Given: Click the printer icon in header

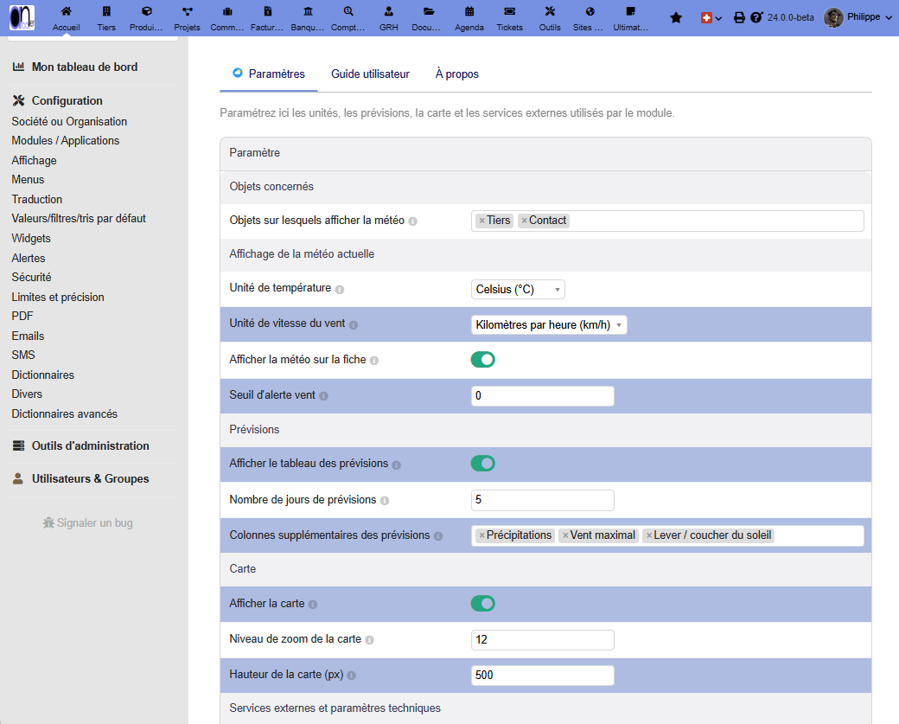Looking at the screenshot, I should [x=739, y=18].
